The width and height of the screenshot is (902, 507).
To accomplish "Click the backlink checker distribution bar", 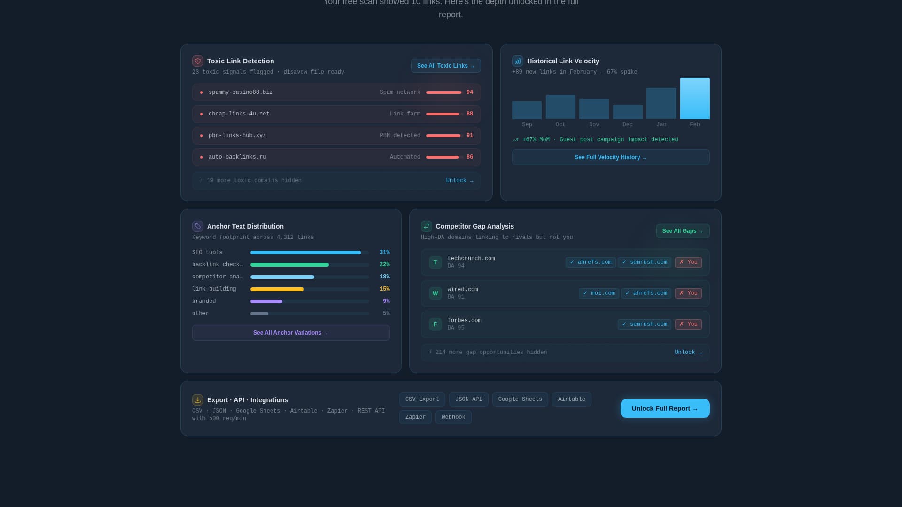I will click(310, 265).
